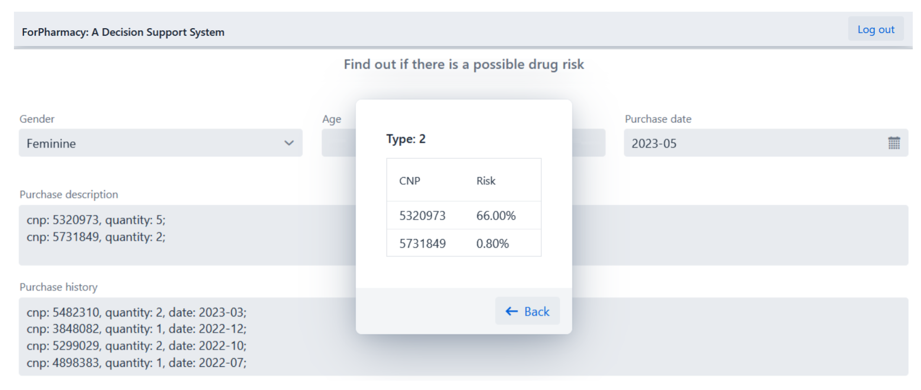Screen dimensions: 921x390
Task: Select the 0.80% risk value
Action: click(x=492, y=244)
